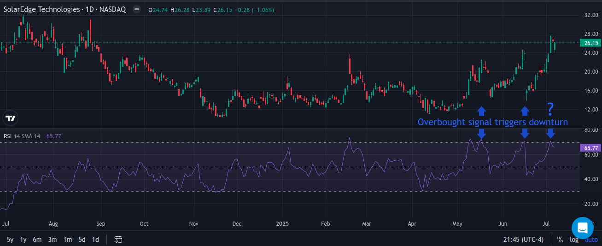Click the 40.00 RSI scale label
This screenshot has height=246, width=602.
tap(591, 179)
